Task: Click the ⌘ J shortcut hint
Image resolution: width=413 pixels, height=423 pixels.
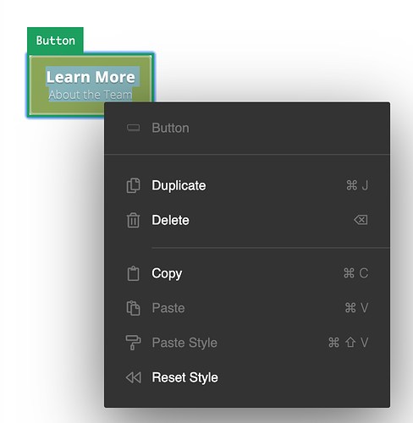Action: pos(357,185)
